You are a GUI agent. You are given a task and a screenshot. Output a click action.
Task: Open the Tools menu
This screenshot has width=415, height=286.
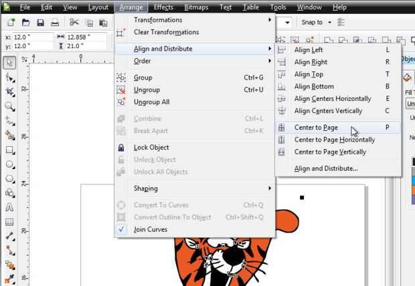click(x=278, y=7)
